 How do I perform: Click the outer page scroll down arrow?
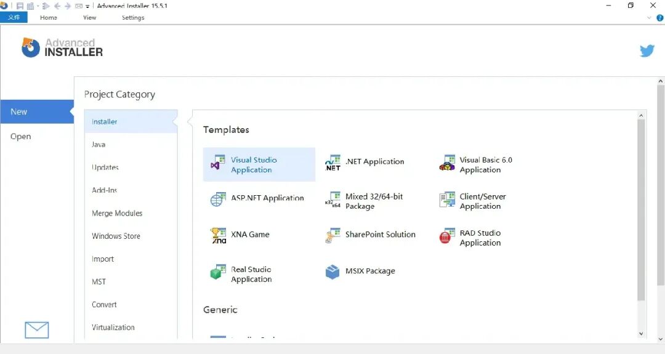pyautogui.click(x=660, y=339)
